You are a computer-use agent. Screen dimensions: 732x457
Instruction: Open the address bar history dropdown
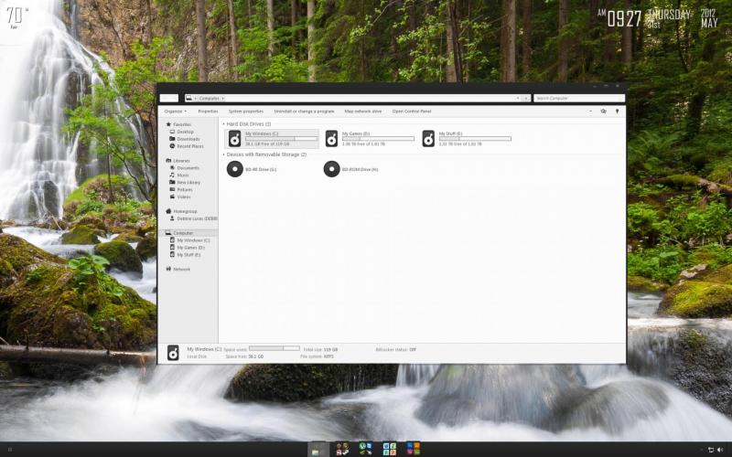(x=517, y=99)
